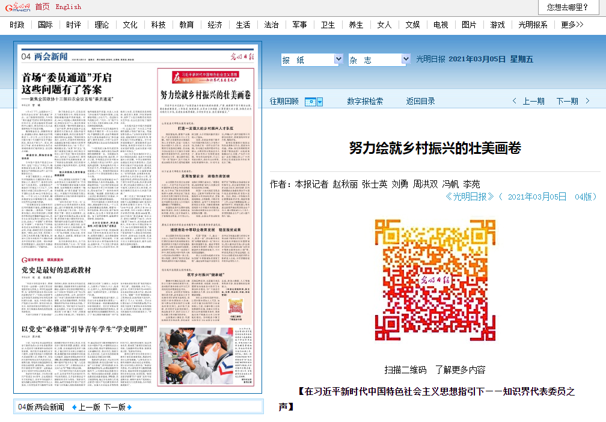This screenshot has width=606, height=422.
Task: Click 返回目录 to return to index
Action: (x=420, y=101)
